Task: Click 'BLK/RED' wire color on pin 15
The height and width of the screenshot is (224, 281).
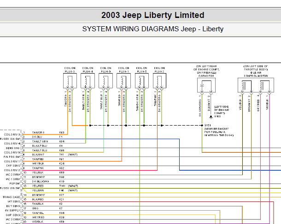Action: [38, 199]
